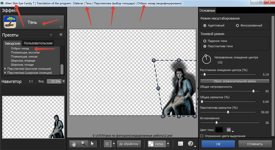Click the Navigator preview thumbnail

[x=33, y=117]
